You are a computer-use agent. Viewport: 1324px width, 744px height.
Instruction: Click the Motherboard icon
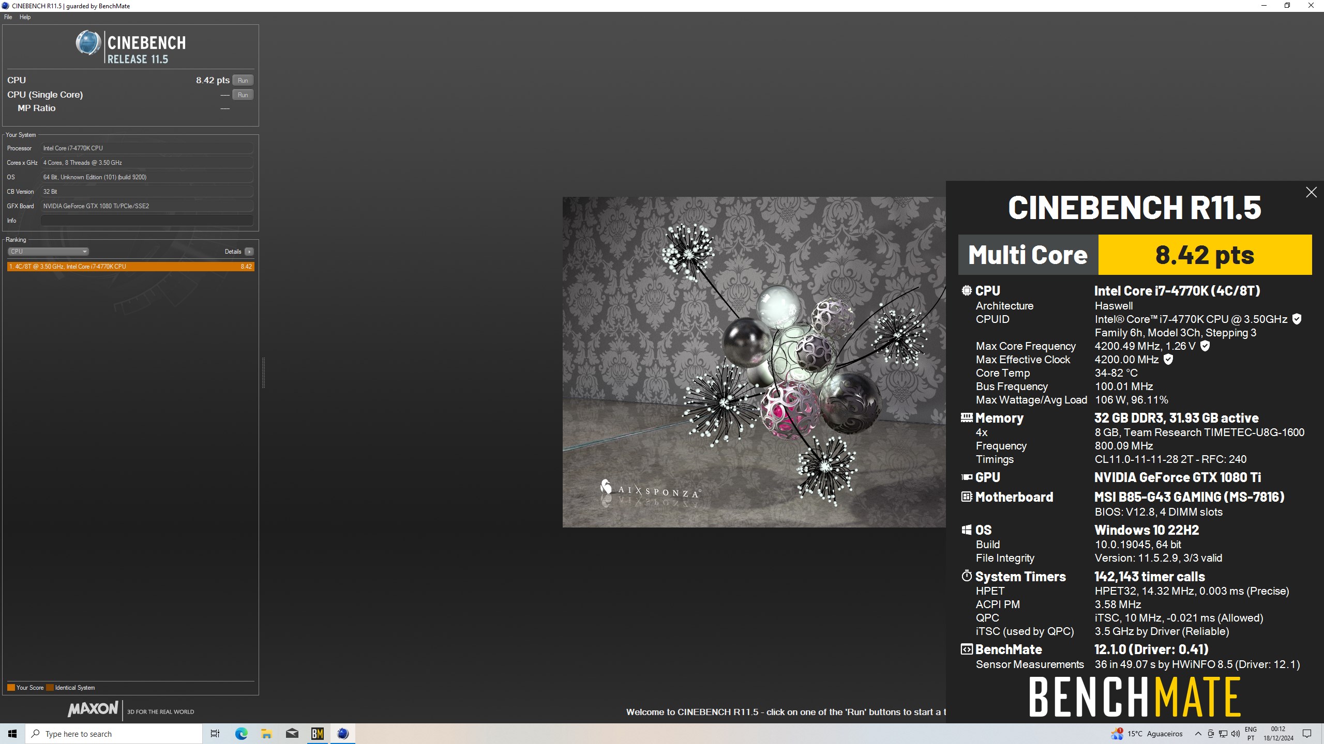tap(966, 497)
